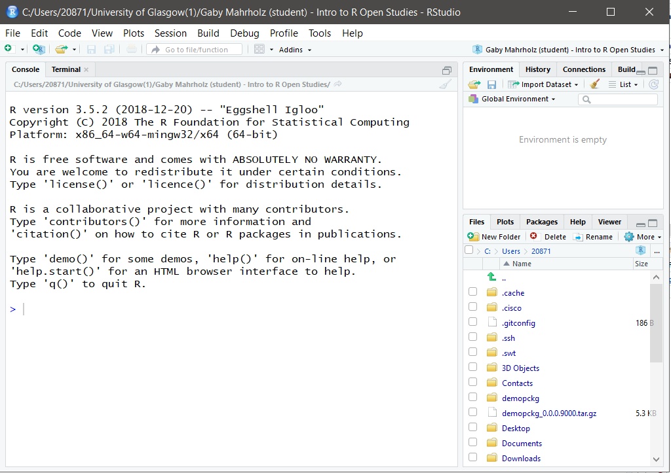Screen dimensions: 671x473
Task: Open the More dropdown in Files pane
Action: [643, 237]
